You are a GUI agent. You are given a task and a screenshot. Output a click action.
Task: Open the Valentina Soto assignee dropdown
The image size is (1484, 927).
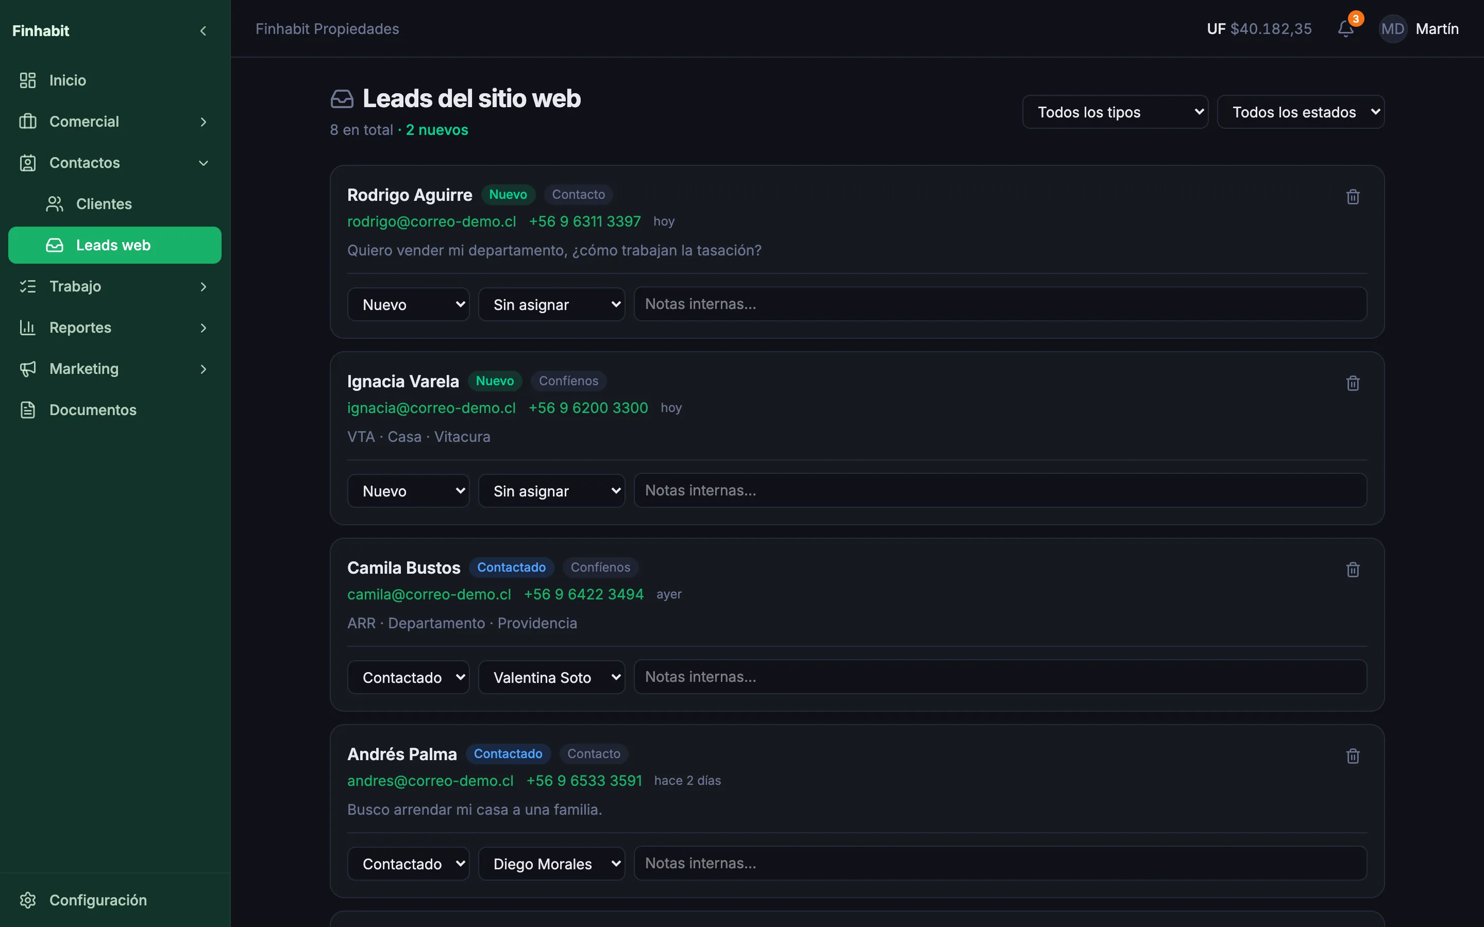(551, 677)
